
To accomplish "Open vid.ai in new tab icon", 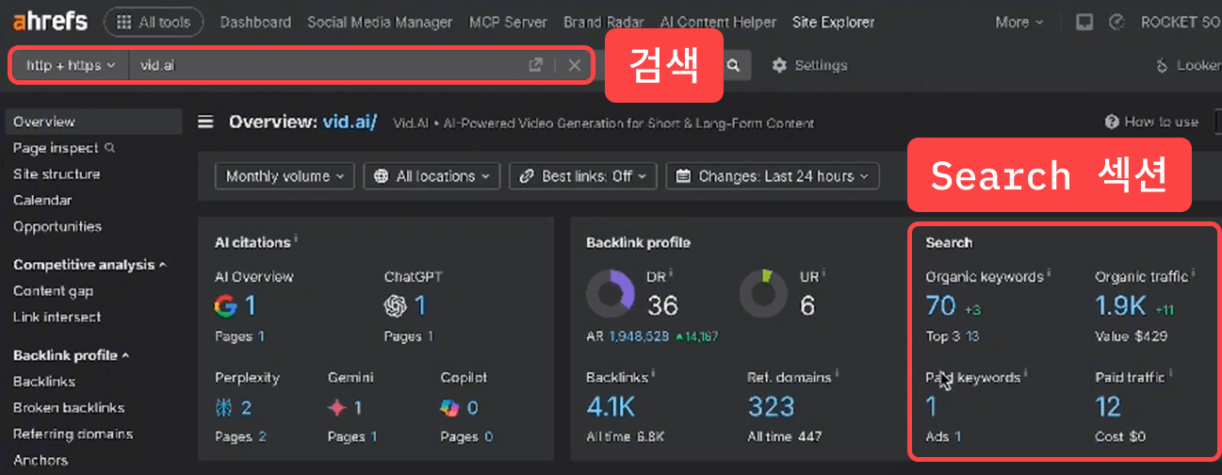I will [535, 65].
